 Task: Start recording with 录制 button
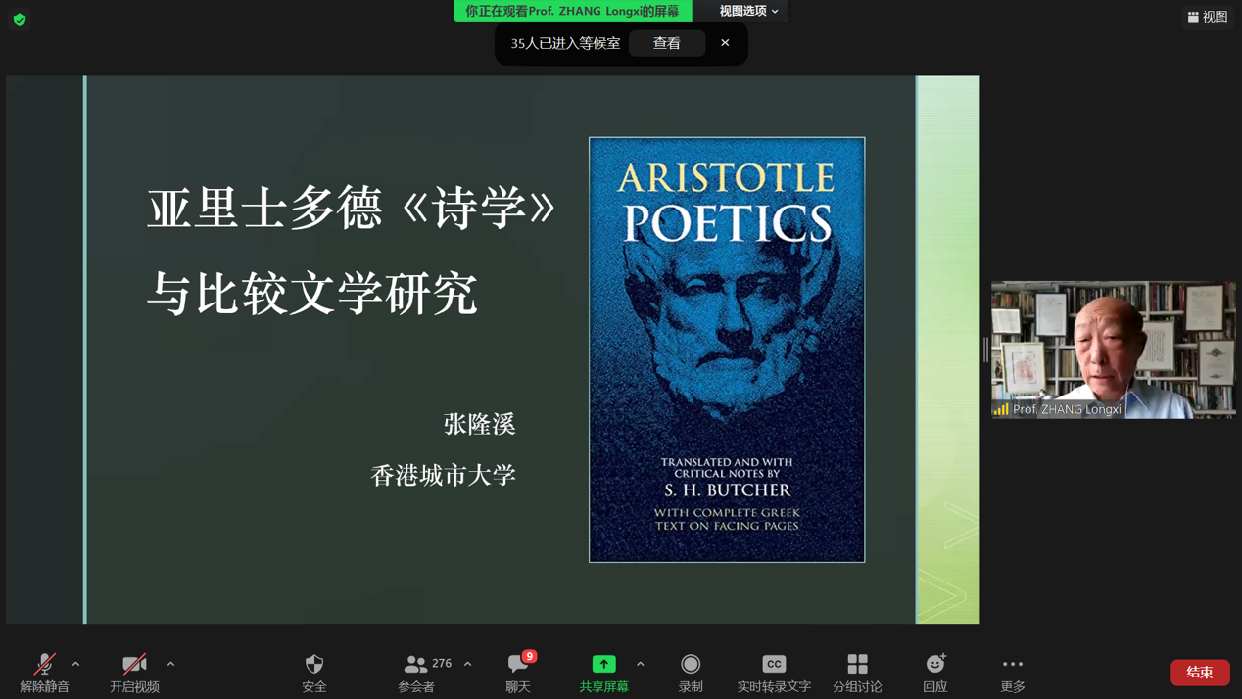pos(691,673)
